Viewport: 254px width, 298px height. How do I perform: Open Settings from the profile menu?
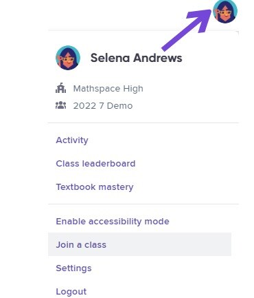coord(73,268)
